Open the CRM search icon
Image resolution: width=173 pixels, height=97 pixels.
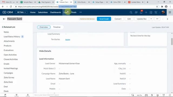coord(131,12)
